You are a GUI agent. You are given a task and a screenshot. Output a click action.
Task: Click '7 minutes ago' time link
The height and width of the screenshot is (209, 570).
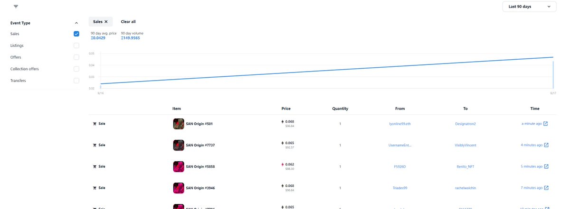[532, 188]
